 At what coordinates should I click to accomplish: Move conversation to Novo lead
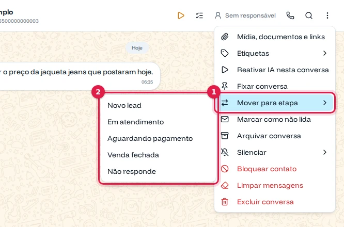(x=159, y=105)
